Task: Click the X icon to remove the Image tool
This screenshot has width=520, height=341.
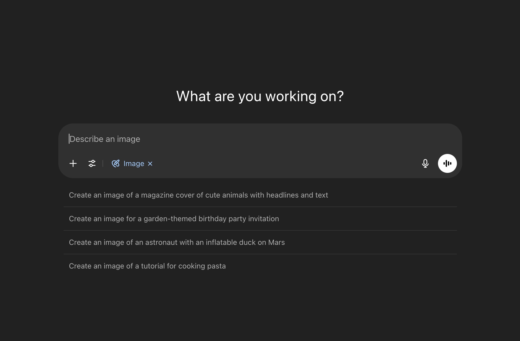Action: coord(150,163)
